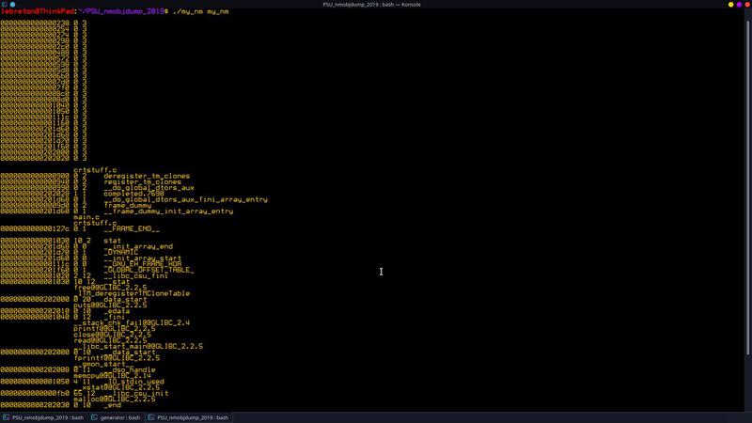752x423 pixels.
Task: Select the third PSU_nmobjdump_2019 : bash tab
Action: point(193,417)
